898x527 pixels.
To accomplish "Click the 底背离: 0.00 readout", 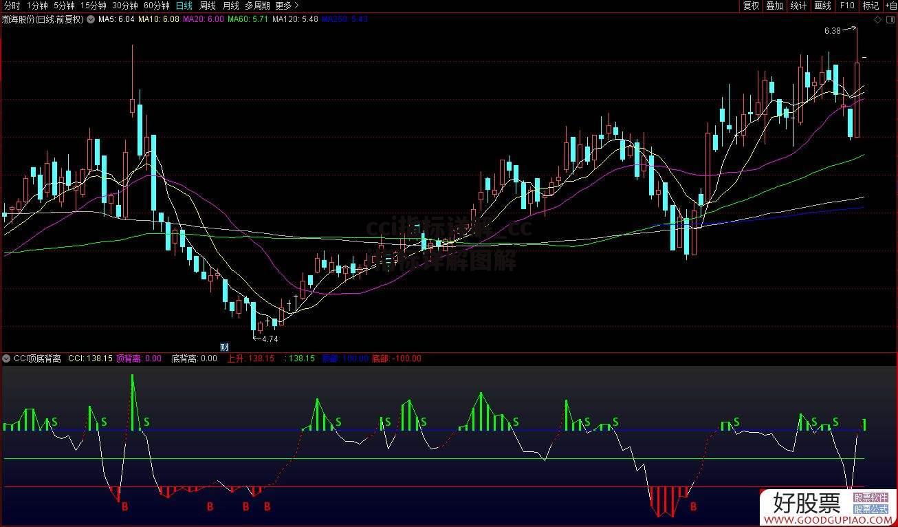I will pyautogui.click(x=194, y=358).
